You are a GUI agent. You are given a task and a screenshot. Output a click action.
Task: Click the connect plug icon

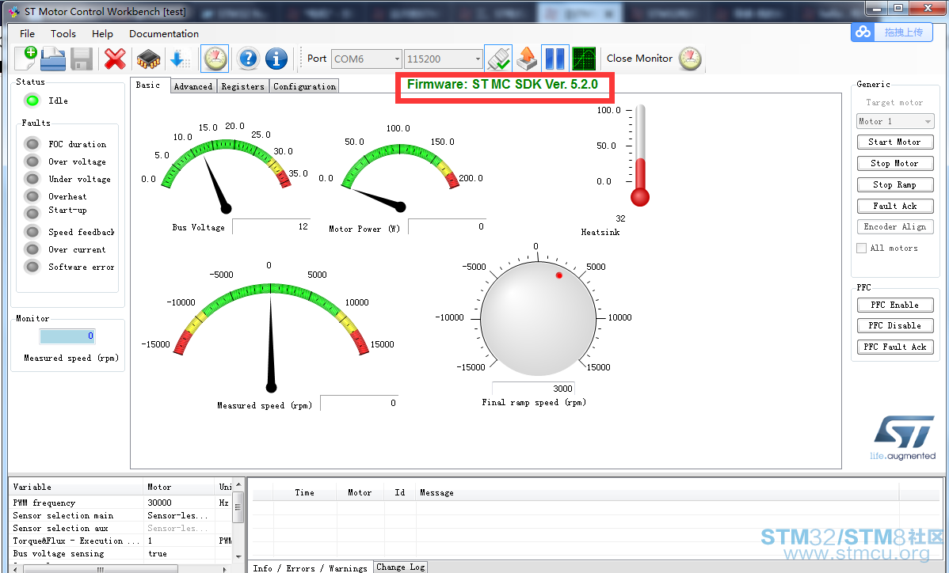coord(499,59)
